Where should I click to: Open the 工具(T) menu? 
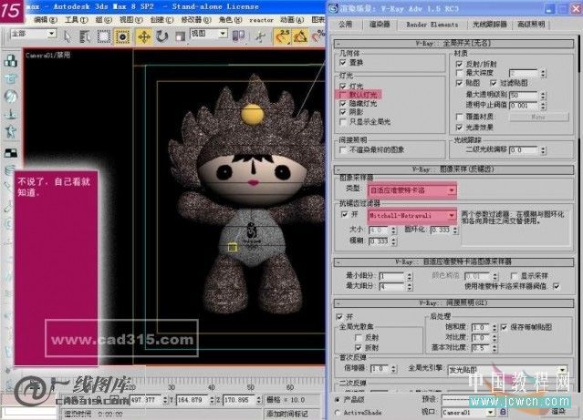click(x=77, y=20)
